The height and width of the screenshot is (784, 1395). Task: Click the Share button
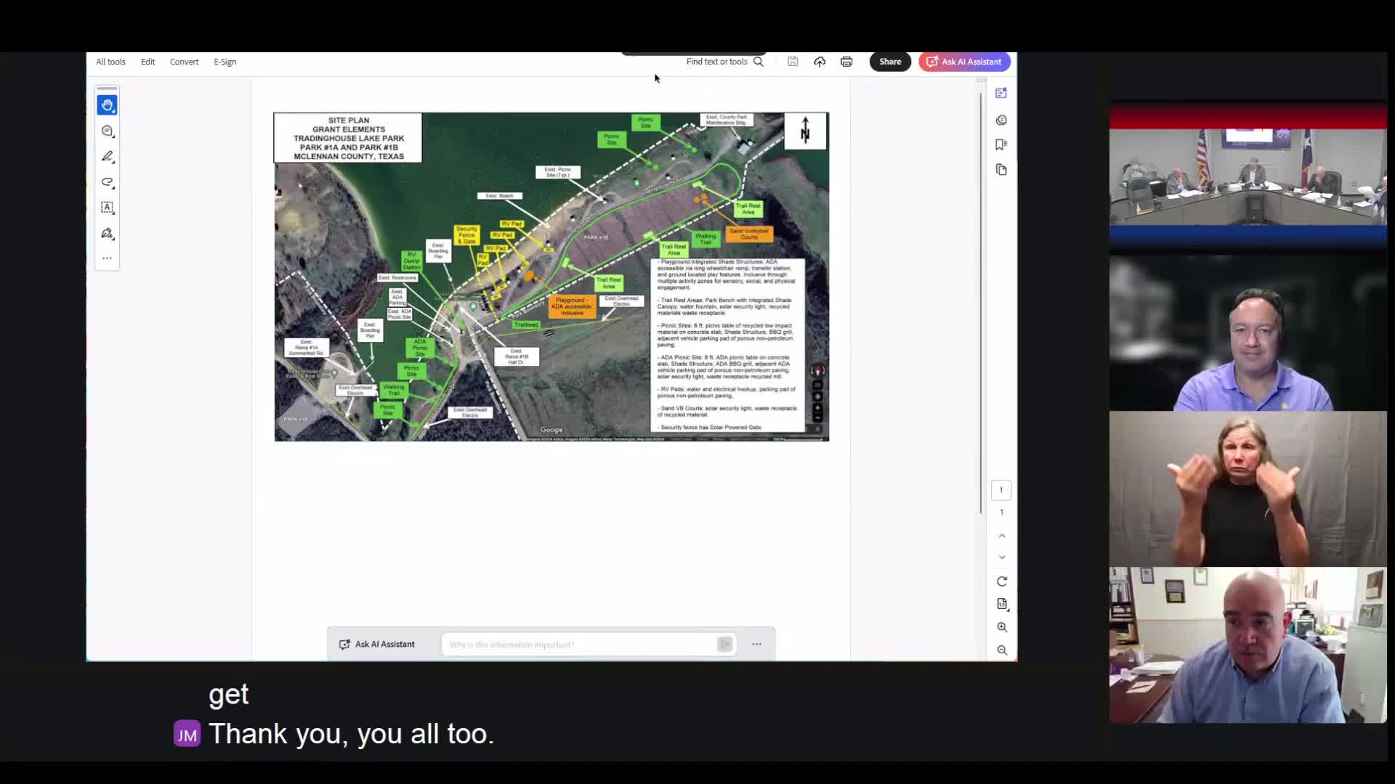point(890,62)
